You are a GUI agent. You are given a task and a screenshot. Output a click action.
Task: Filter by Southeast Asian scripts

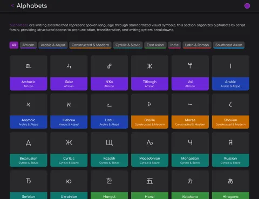229,45
